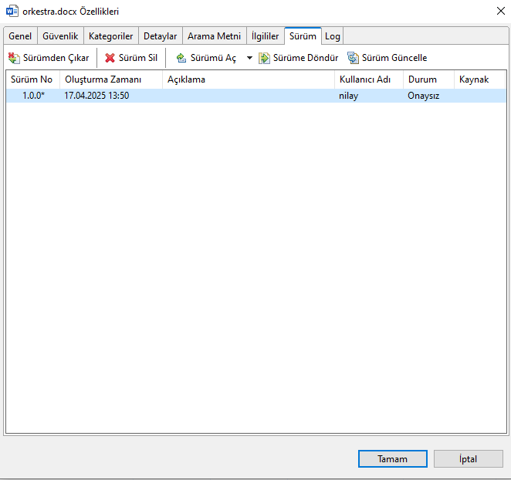Open the Arama Metni tab
511x480 pixels.
click(214, 36)
